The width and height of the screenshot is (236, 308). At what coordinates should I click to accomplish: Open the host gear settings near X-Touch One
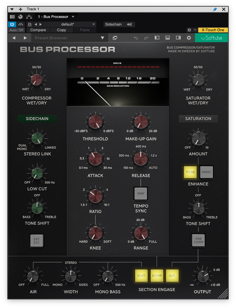coord(189,30)
